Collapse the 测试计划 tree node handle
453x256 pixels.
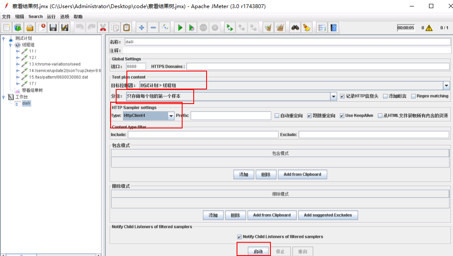coord(4,38)
